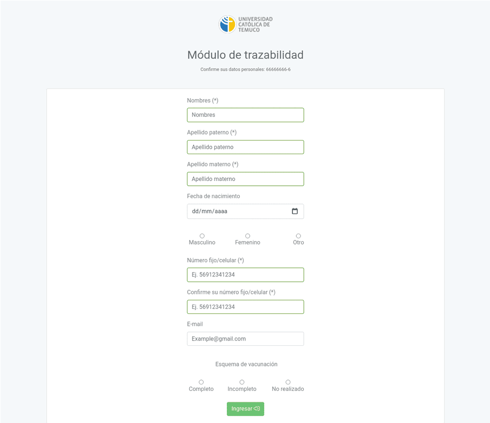The width and height of the screenshot is (490, 423).
Task: Click the E-mail field label
Action: (195, 324)
